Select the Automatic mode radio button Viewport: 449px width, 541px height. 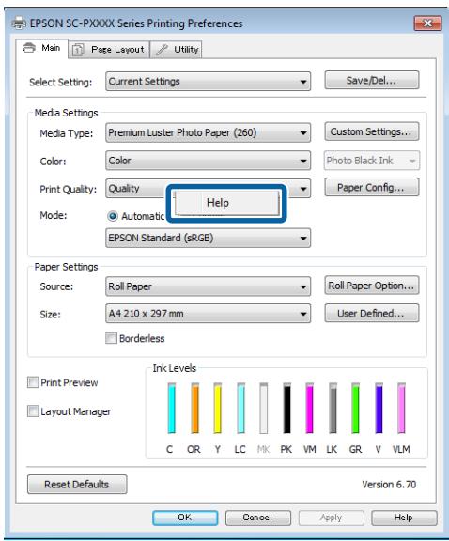[113, 216]
